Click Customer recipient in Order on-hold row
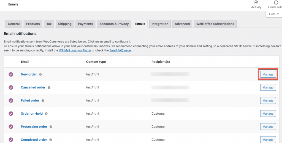 coord(158,114)
